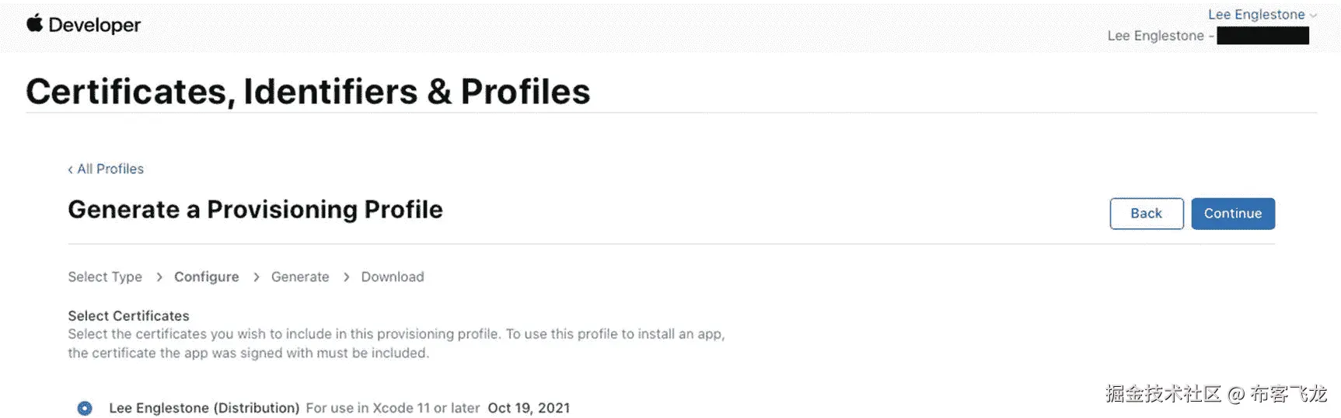
Task: Click Certificates, Identifiers & Profiles heading
Action: pyautogui.click(x=308, y=92)
